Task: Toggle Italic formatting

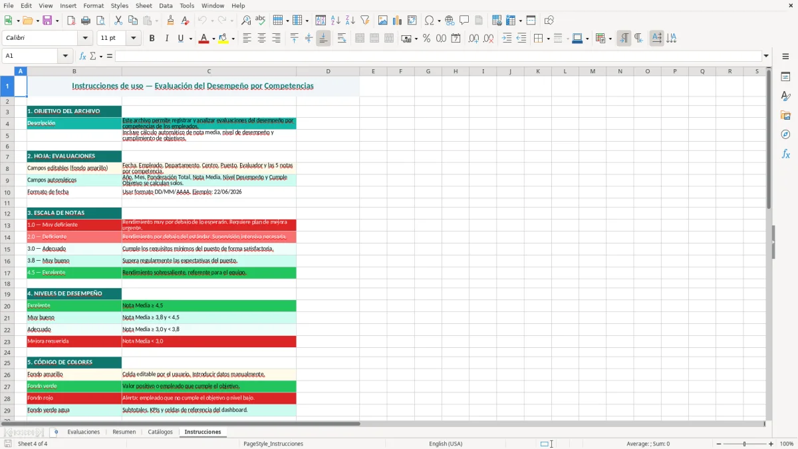Action: (167, 39)
